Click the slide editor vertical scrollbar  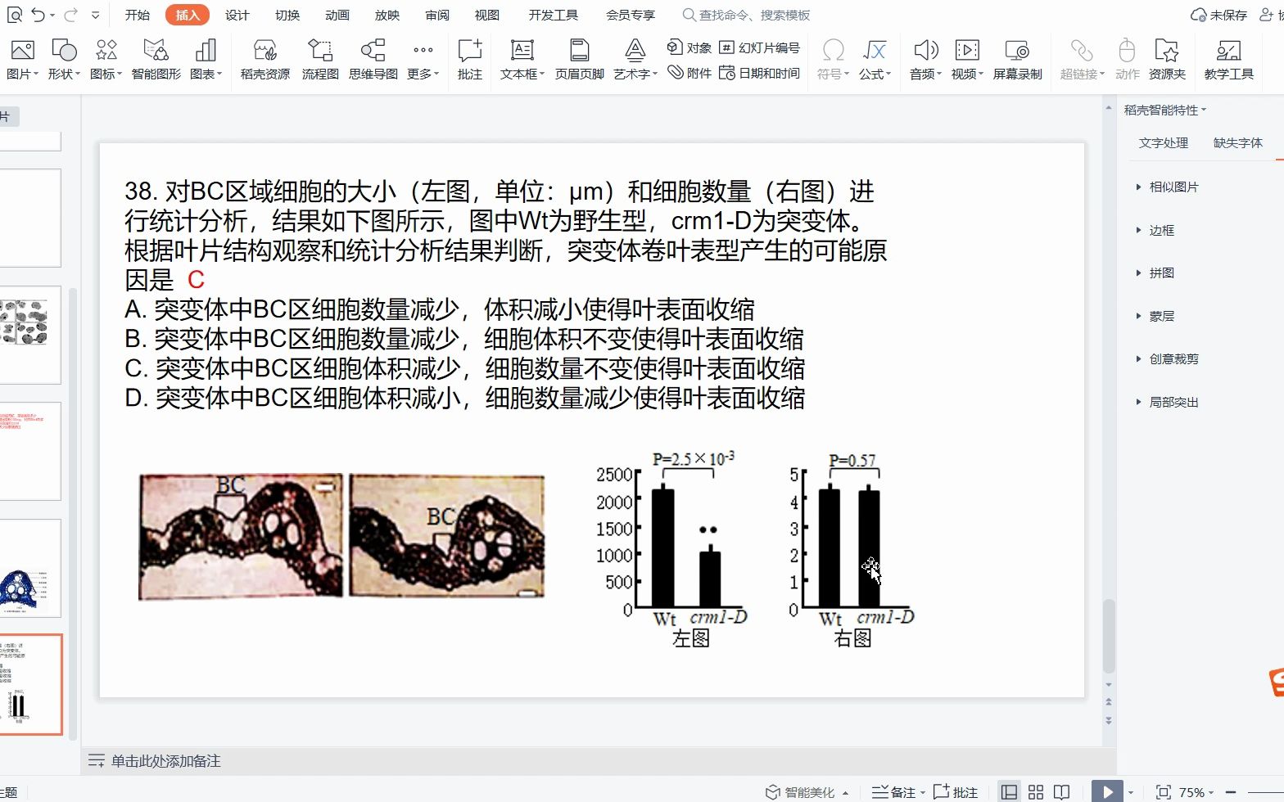[x=1108, y=637]
